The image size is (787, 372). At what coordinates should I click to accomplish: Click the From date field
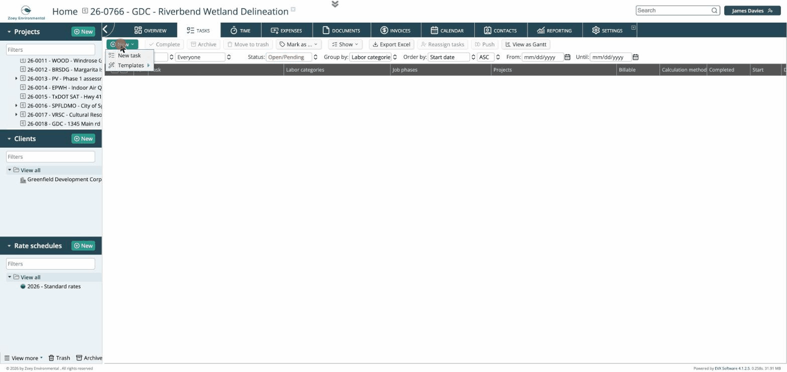(543, 57)
